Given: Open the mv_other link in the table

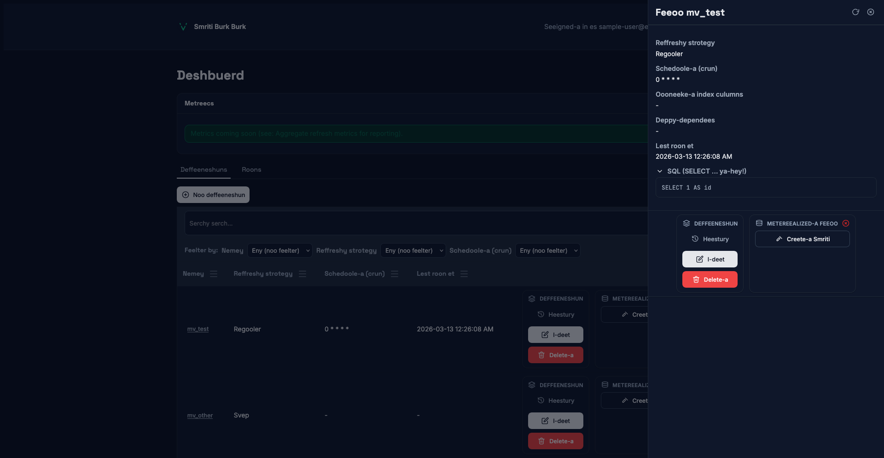Looking at the screenshot, I should click(200, 415).
